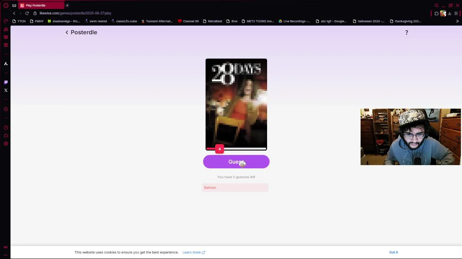Open the Opera menu logo
462x259 pixels.
tap(6, 5)
